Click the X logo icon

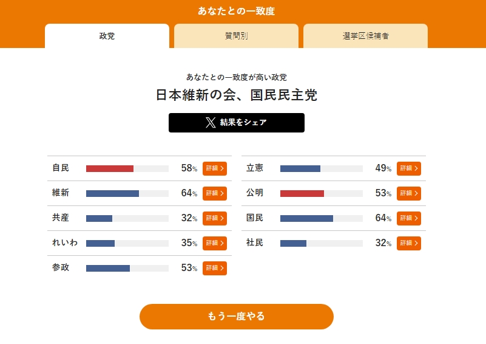(211, 123)
